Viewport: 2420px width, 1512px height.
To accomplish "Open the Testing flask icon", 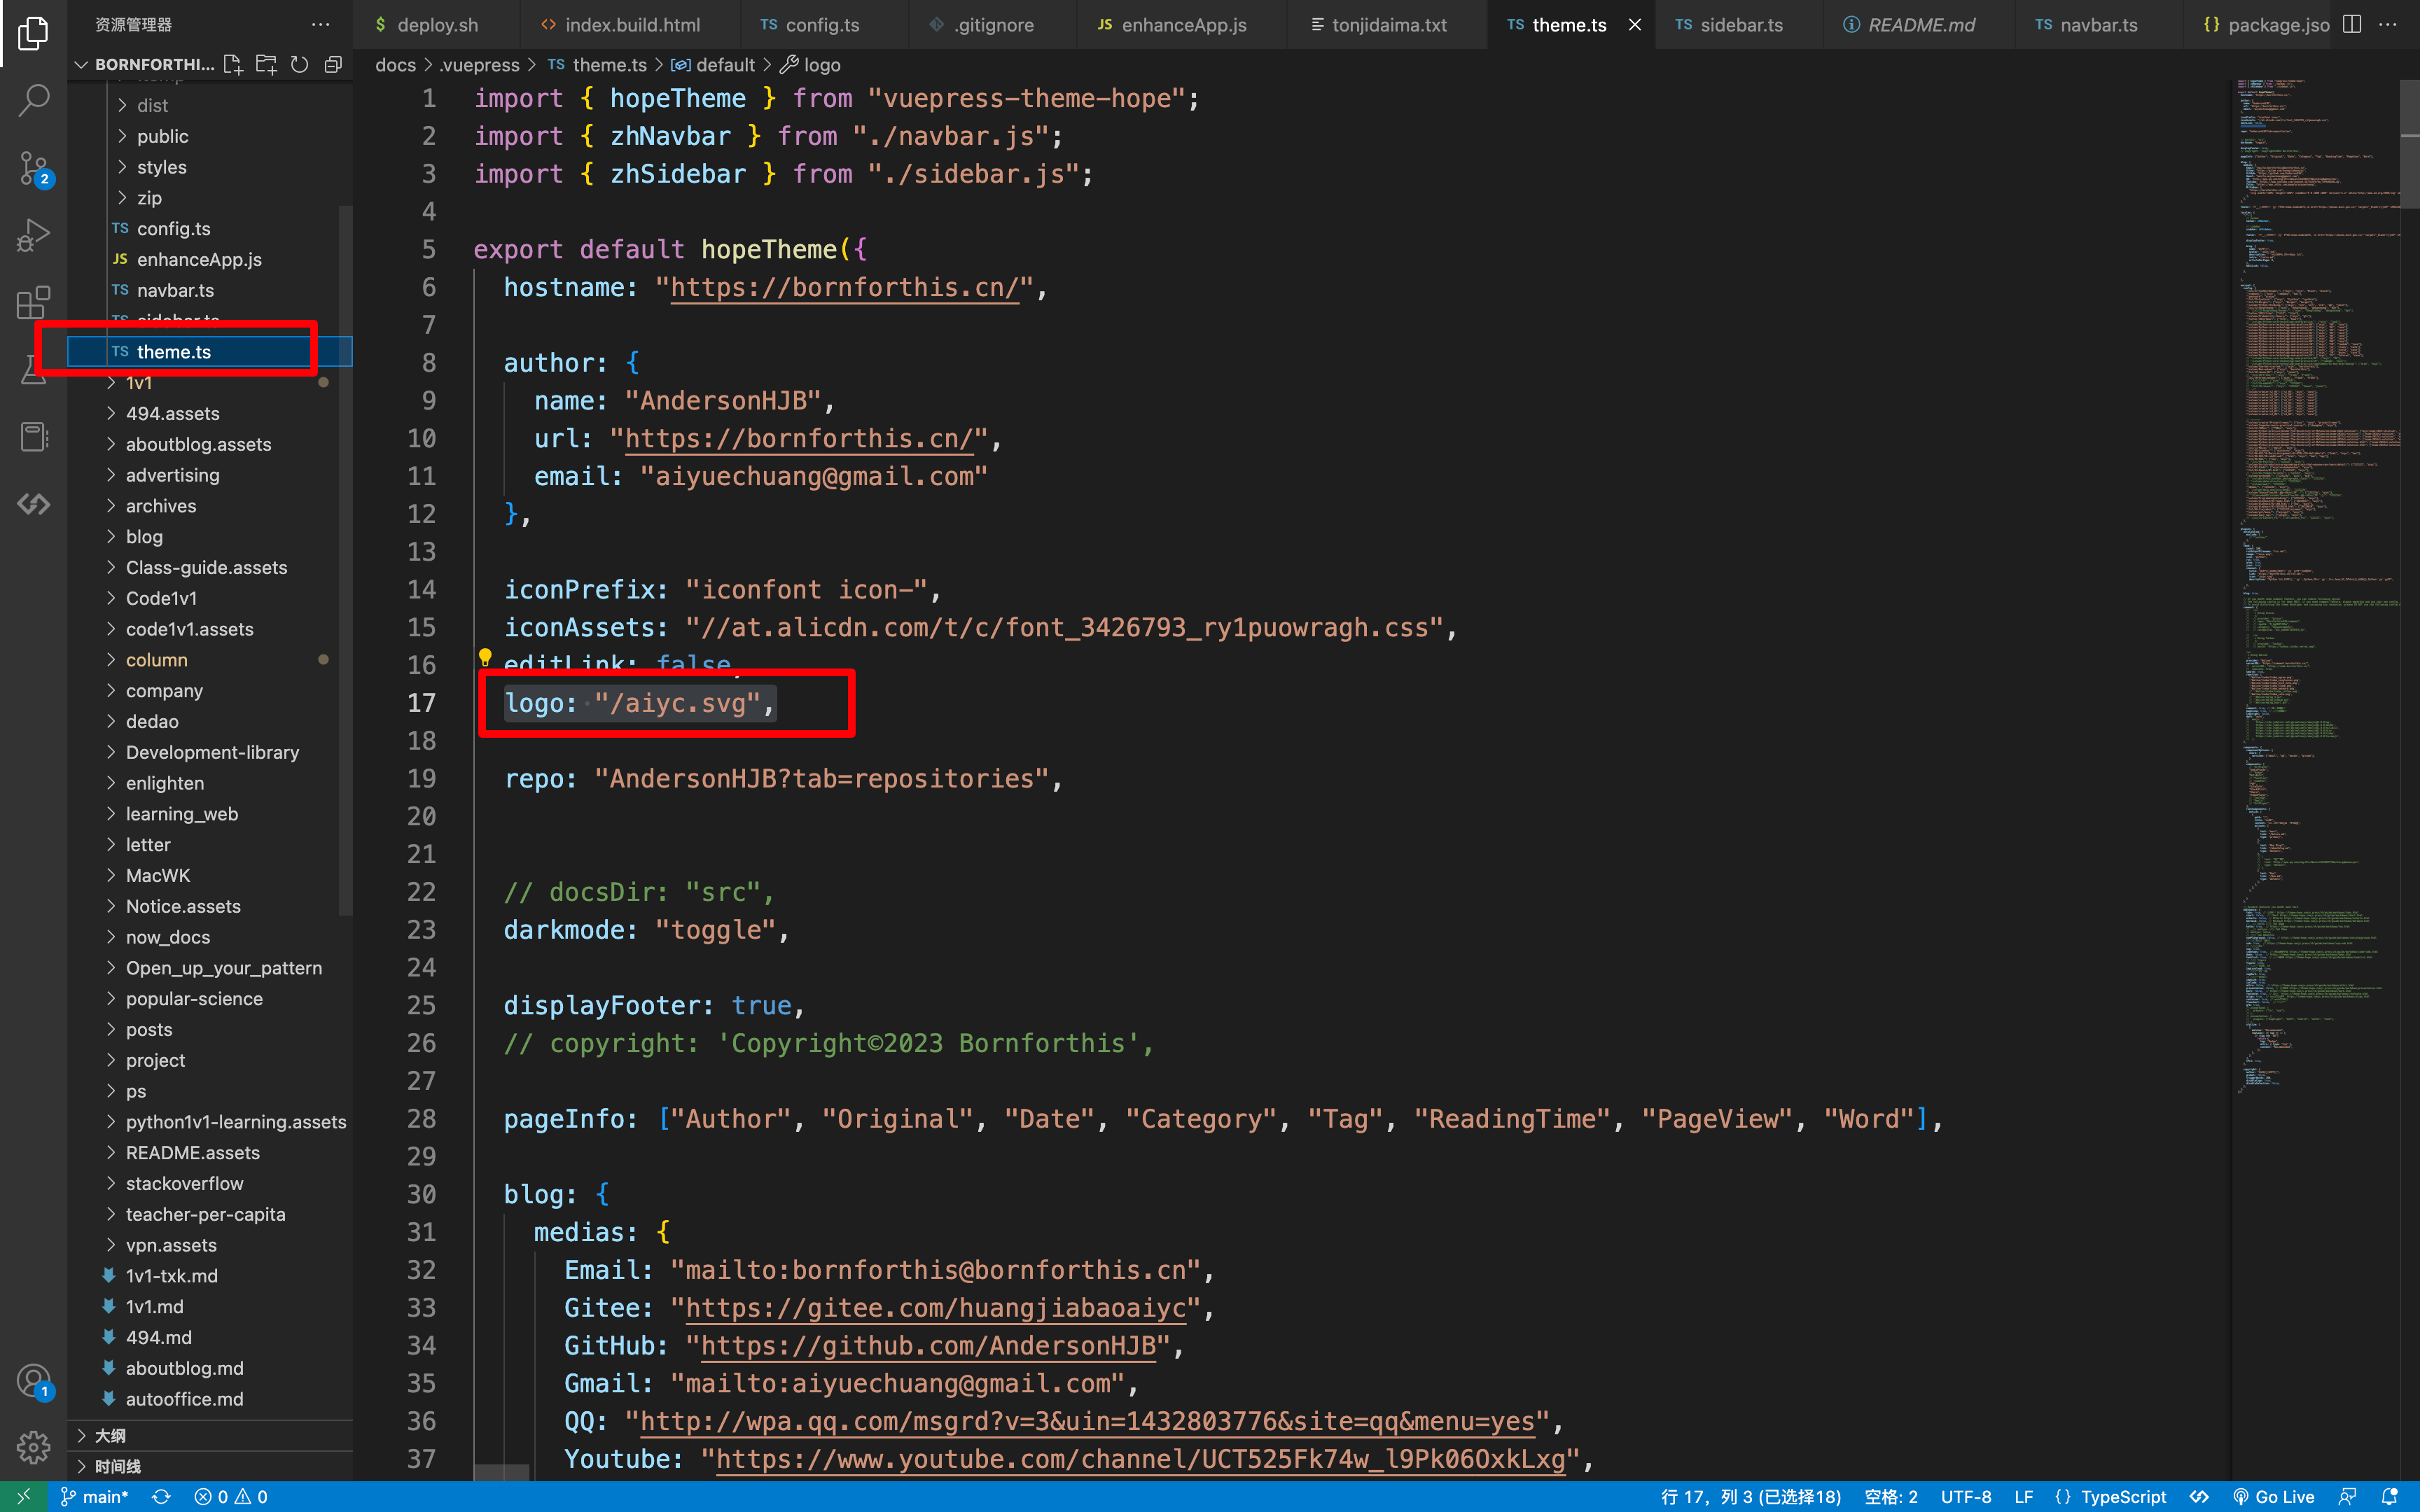I will tap(33, 369).
